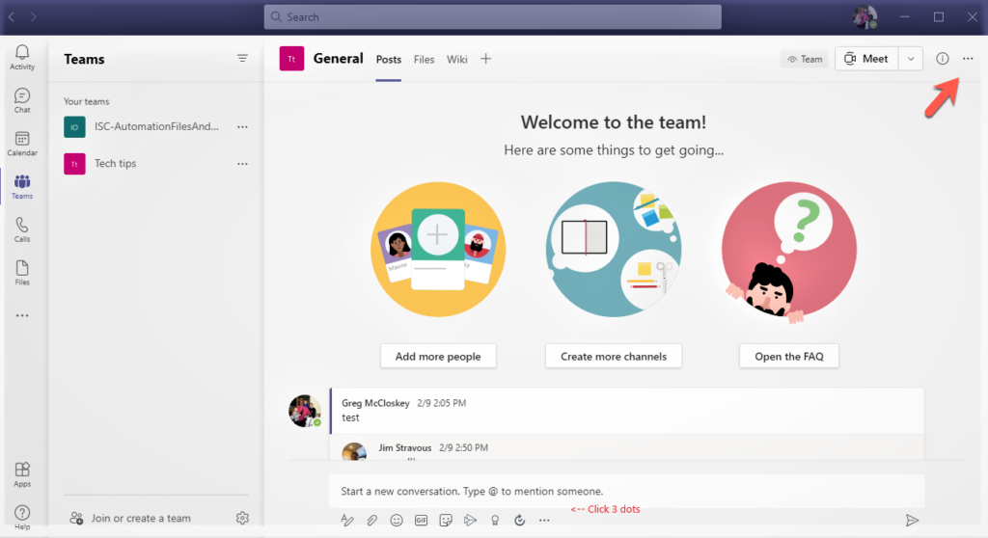The width and height of the screenshot is (988, 538).
Task: Open more options for Tech tips team
Action: coord(242,164)
